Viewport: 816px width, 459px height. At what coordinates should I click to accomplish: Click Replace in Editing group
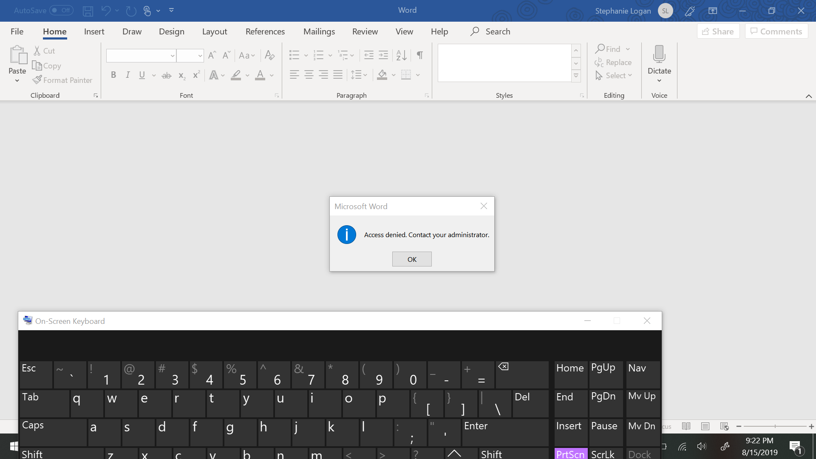pyautogui.click(x=613, y=62)
